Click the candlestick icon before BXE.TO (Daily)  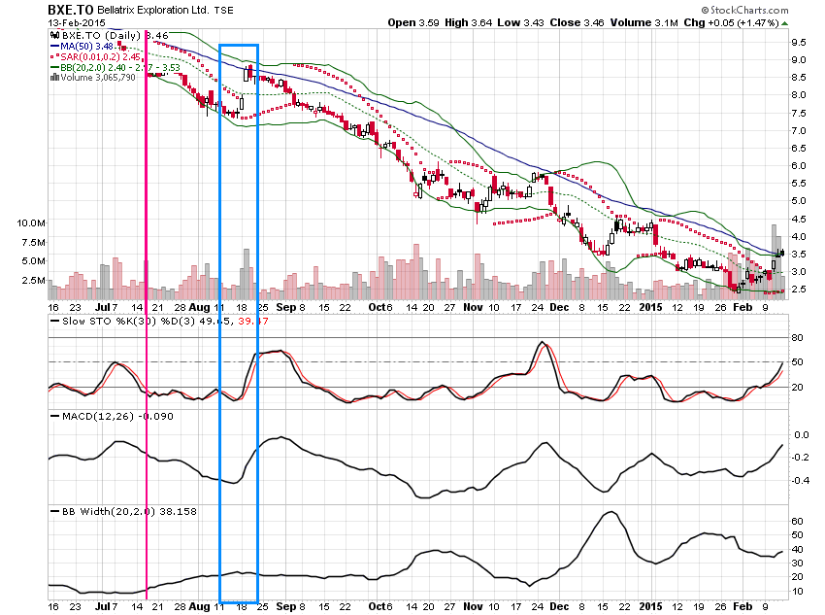54,36
